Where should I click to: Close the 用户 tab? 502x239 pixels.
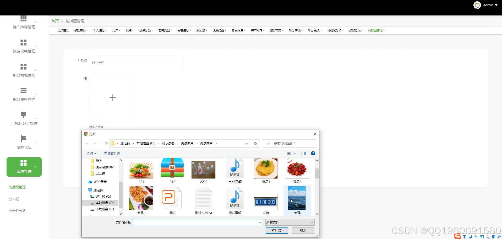click(x=119, y=30)
